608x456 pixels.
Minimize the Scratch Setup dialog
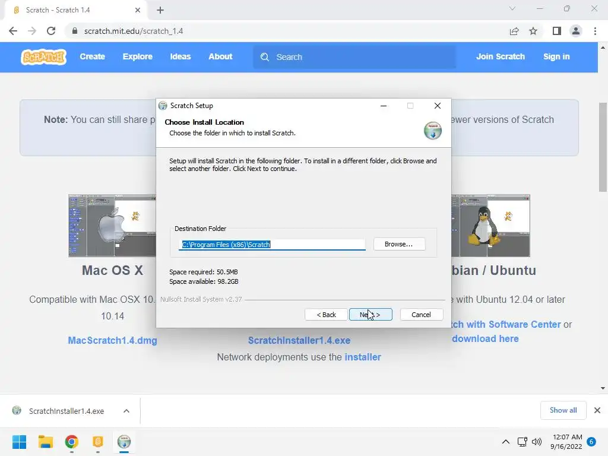[x=384, y=106]
